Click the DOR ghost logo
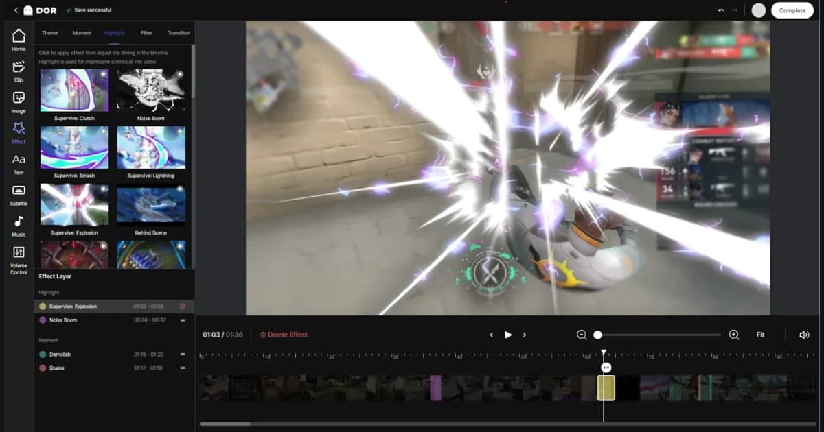Screen dimensions: 824x432 coord(28,10)
